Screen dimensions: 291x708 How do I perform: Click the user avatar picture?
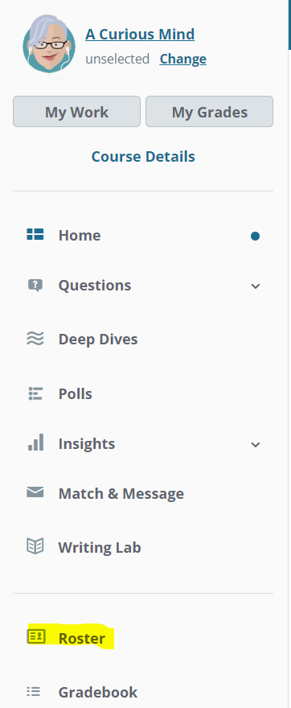click(49, 45)
